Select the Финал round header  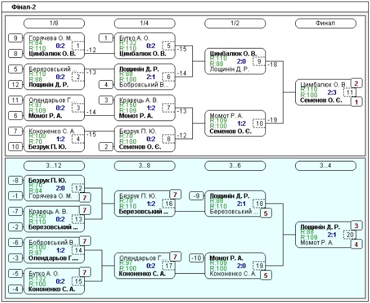point(326,23)
